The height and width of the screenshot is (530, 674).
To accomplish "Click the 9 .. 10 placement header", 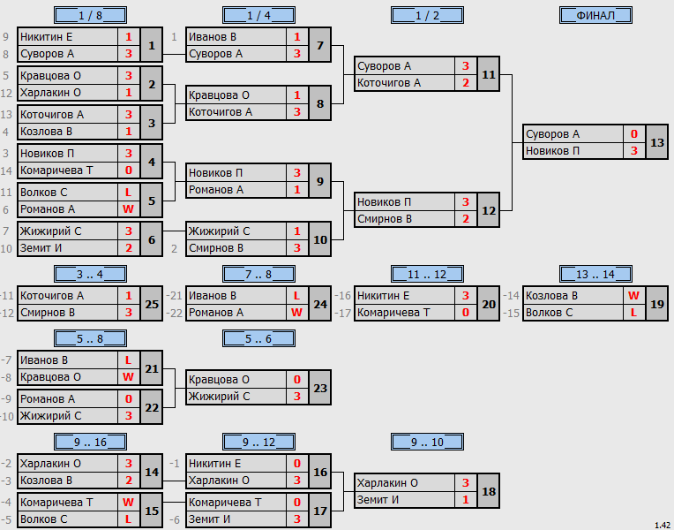I will [x=427, y=442].
